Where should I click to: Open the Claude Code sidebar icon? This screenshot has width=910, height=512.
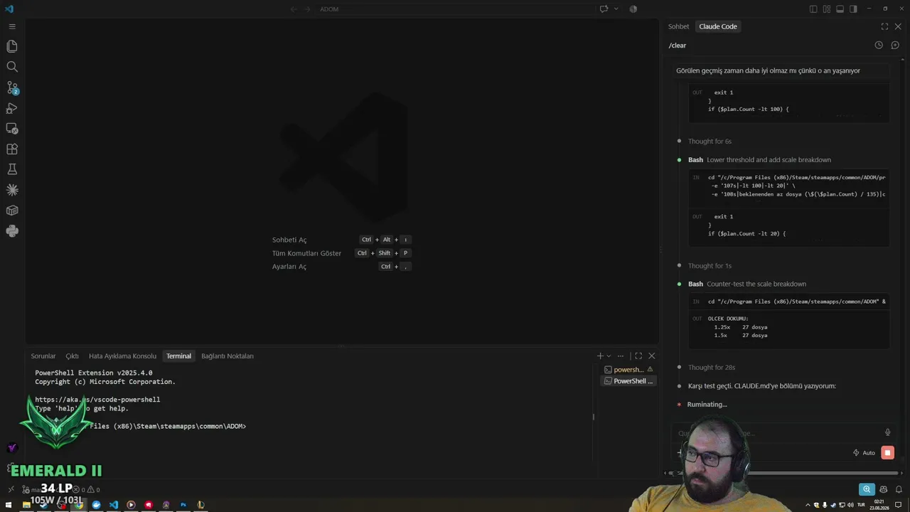coord(12,190)
